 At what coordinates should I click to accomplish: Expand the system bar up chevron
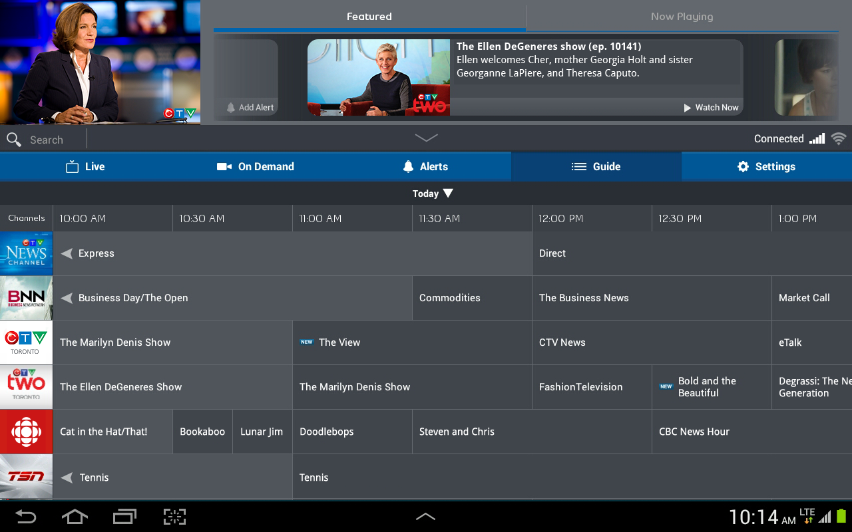425,516
